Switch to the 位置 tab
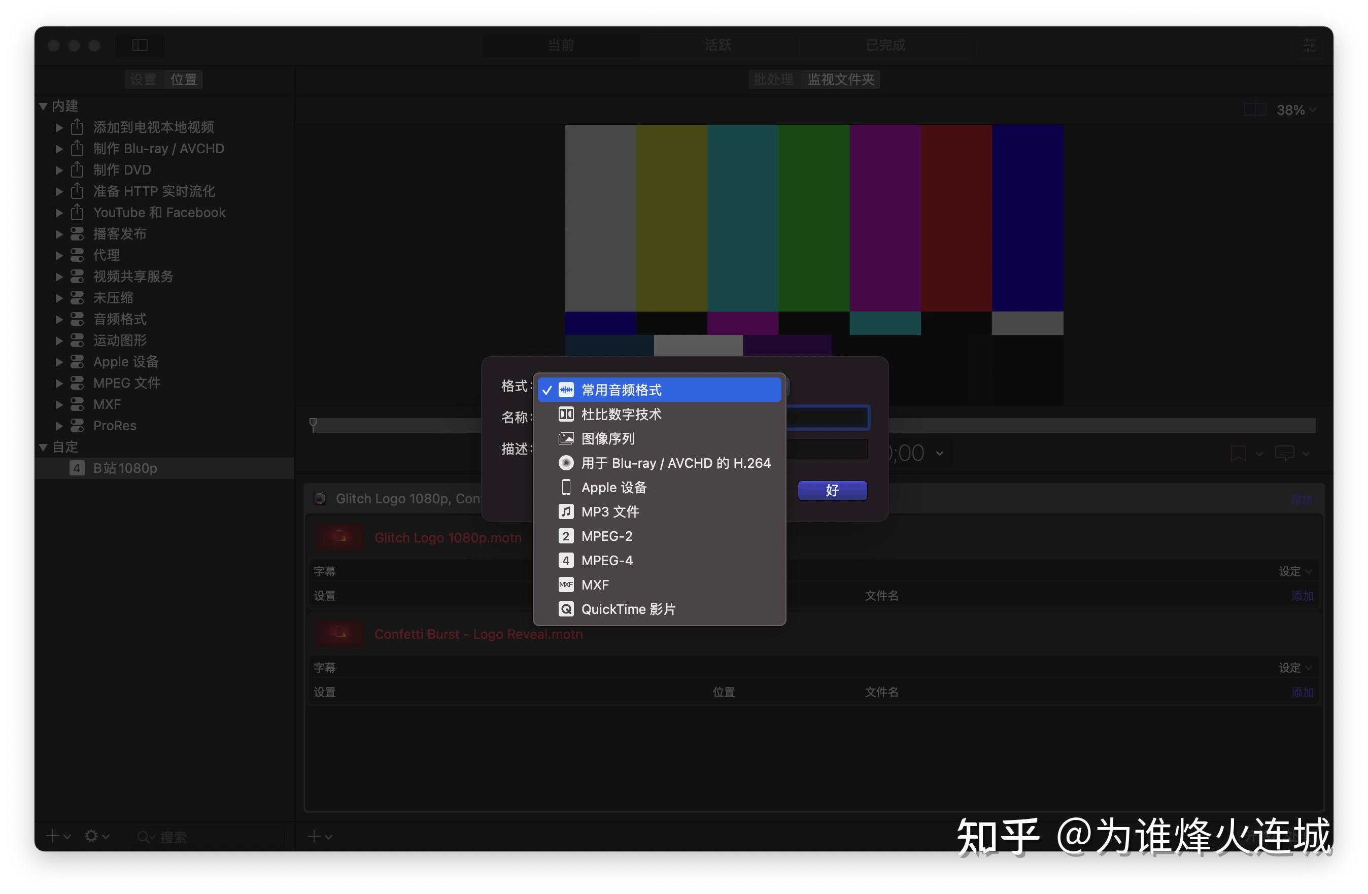1368x894 pixels. coord(183,79)
